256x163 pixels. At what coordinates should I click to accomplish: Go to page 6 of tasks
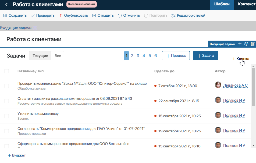click(x=156, y=56)
